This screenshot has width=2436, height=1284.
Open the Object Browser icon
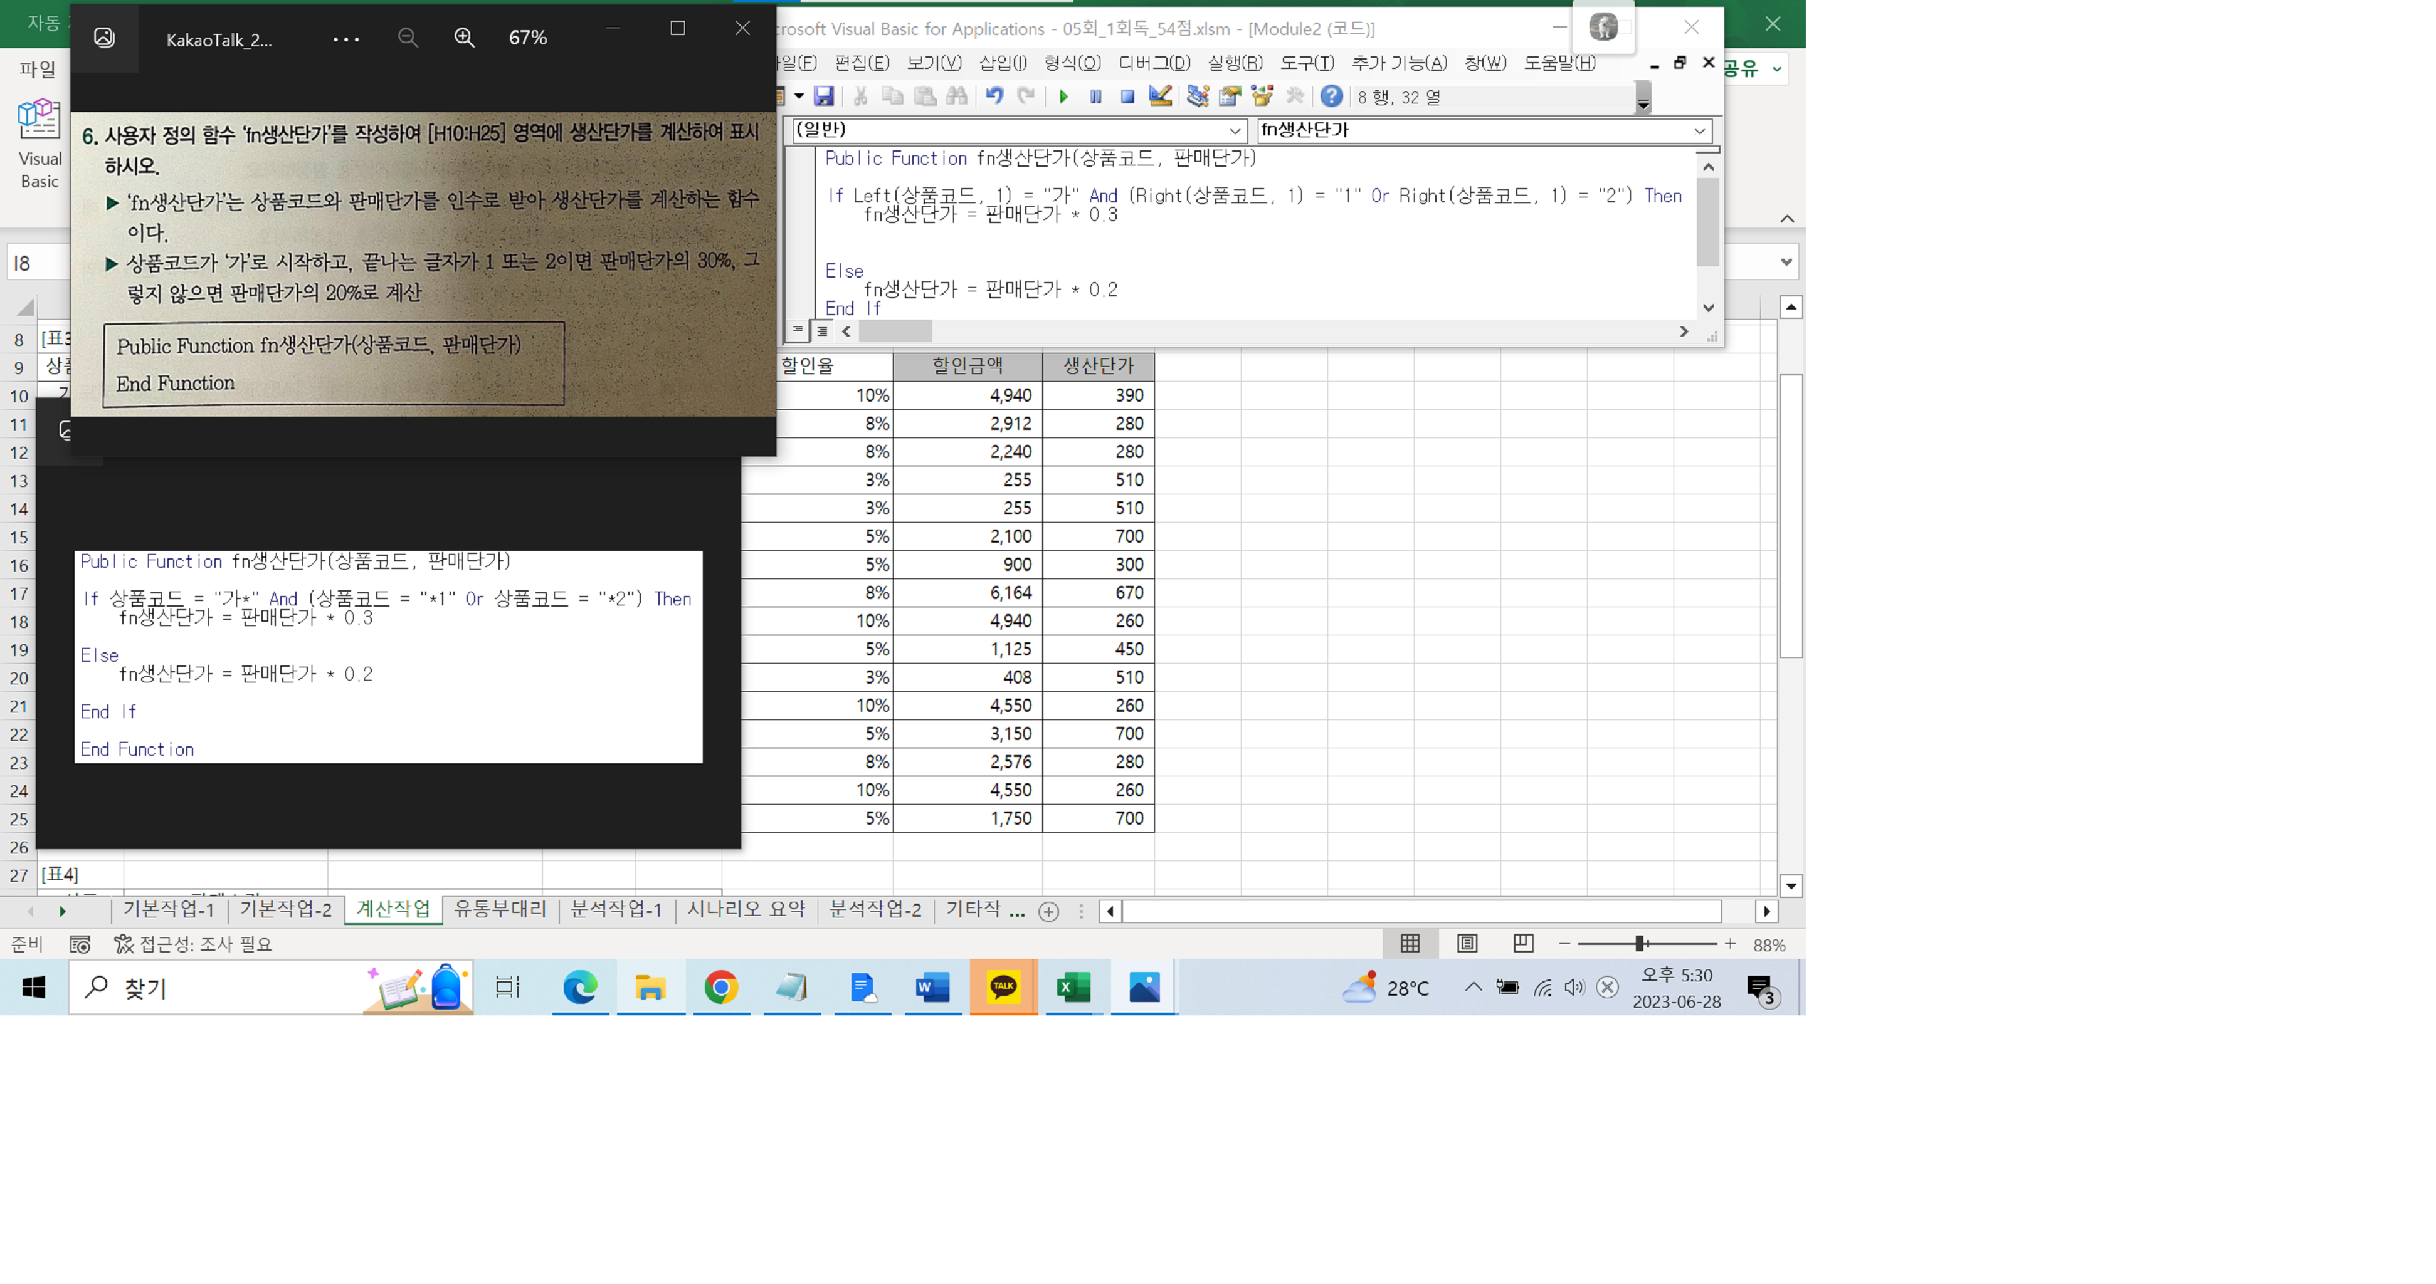point(1262,97)
